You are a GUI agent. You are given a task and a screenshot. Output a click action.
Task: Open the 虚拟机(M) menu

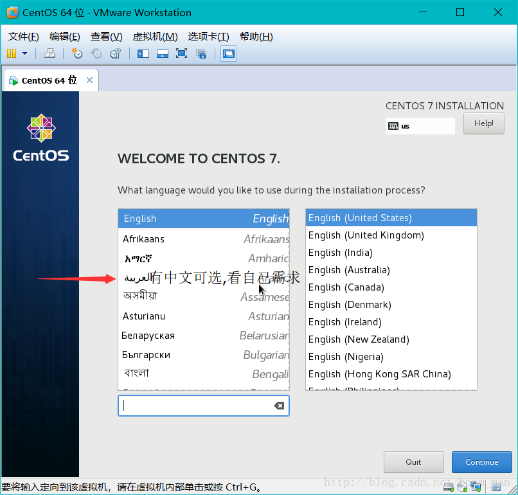point(156,37)
